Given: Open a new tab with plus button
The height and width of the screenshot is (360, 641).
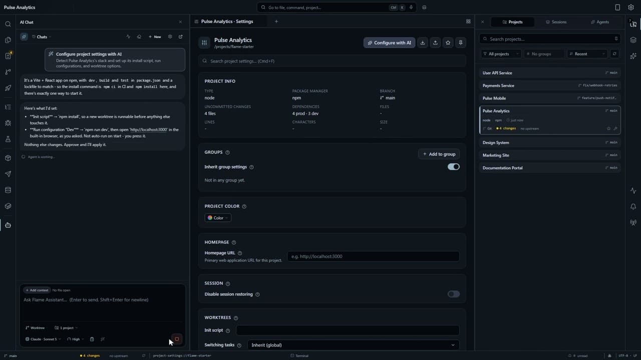Looking at the screenshot, I should tap(276, 21).
